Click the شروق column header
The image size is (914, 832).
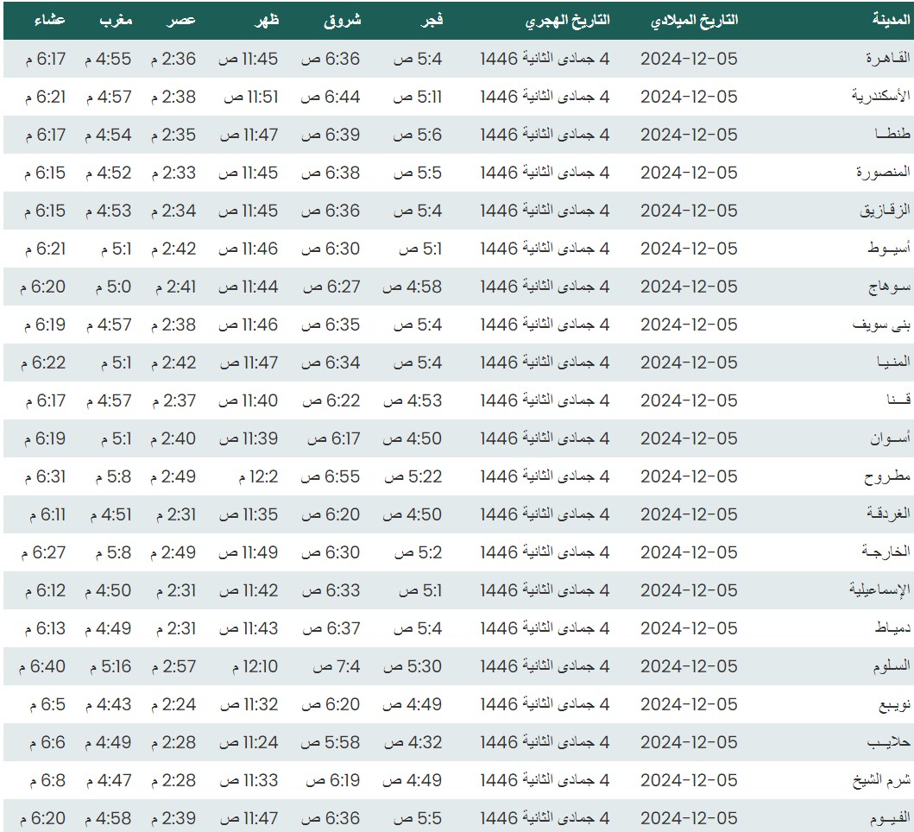coord(342,20)
